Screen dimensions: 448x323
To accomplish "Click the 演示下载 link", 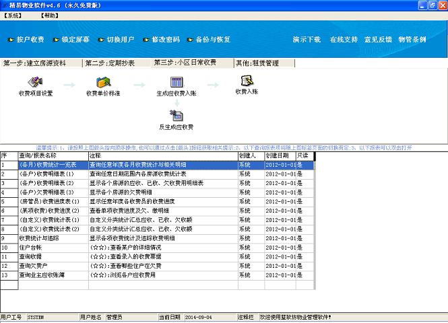I will (x=307, y=40).
